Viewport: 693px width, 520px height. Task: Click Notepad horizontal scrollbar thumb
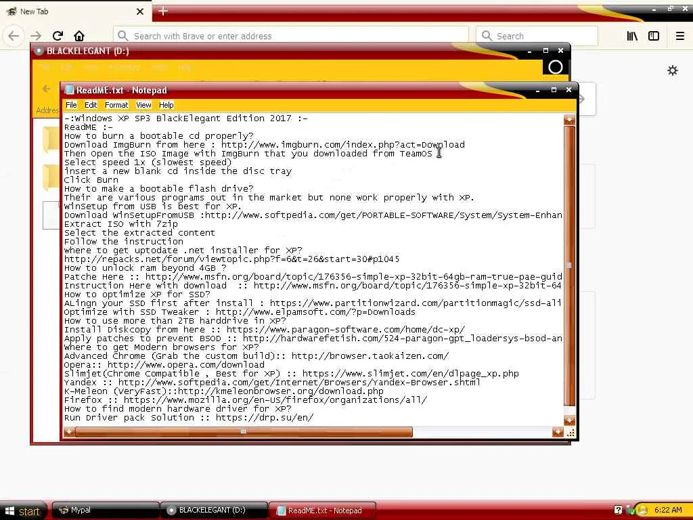244,431
